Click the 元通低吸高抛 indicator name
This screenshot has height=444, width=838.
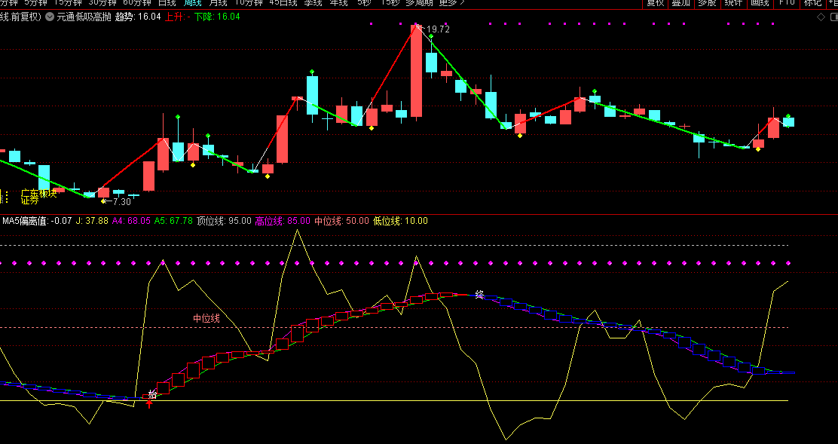(x=84, y=17)
